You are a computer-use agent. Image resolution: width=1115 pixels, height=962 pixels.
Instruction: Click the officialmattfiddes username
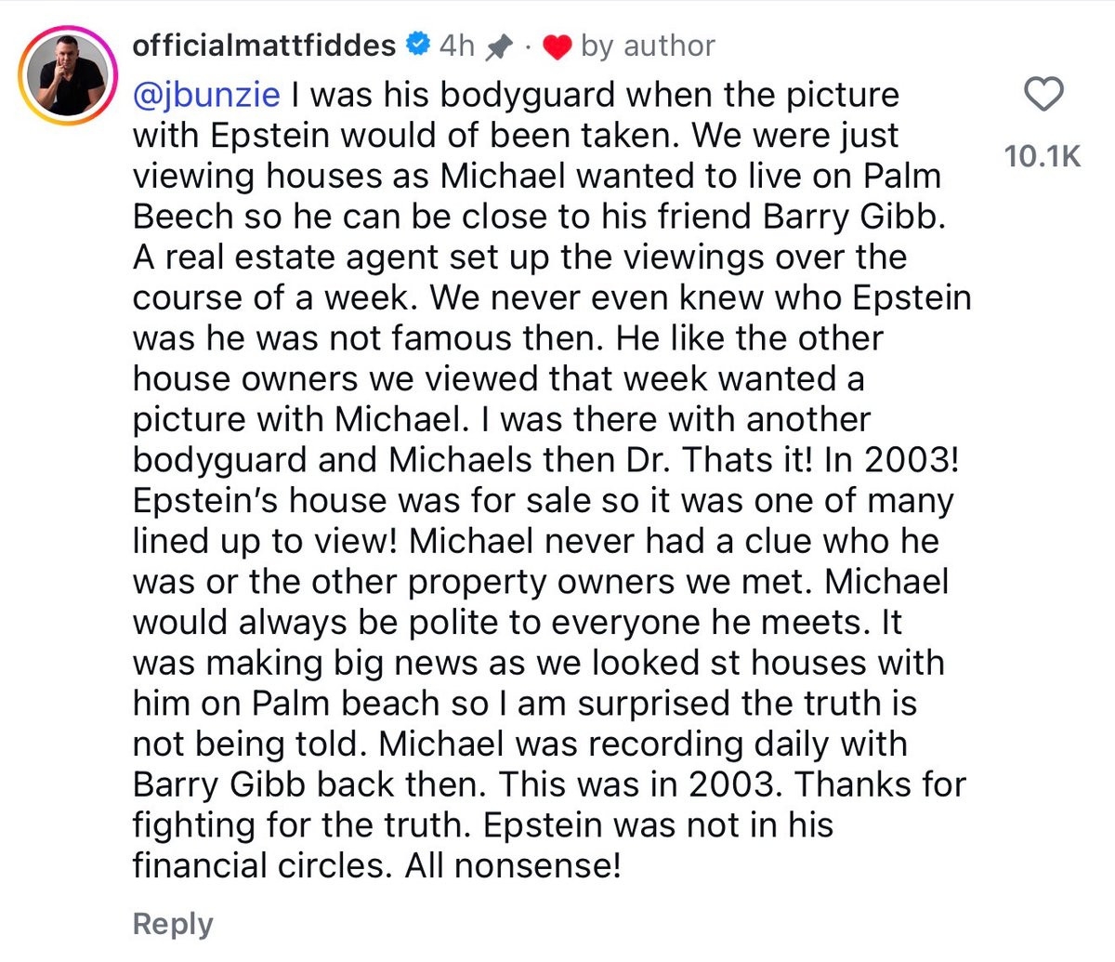264,45
